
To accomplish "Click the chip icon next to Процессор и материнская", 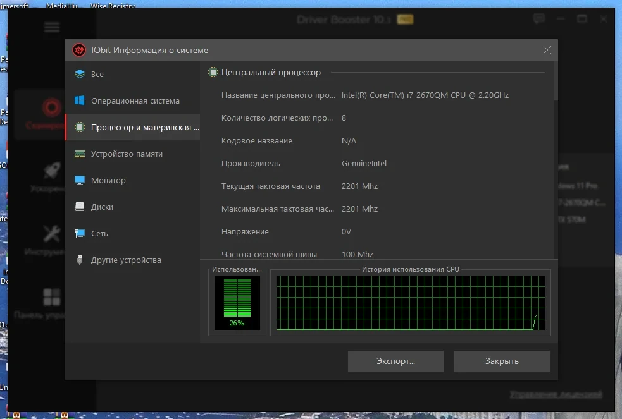I will tap(80, 127).
